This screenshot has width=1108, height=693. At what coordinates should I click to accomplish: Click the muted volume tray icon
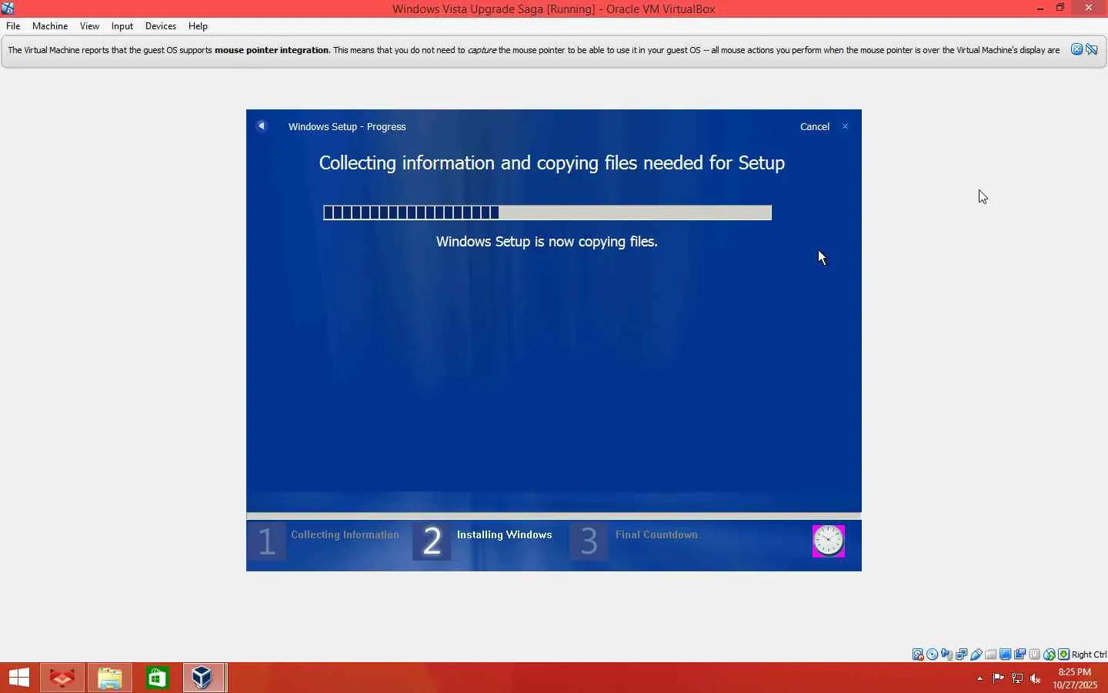1036,678
